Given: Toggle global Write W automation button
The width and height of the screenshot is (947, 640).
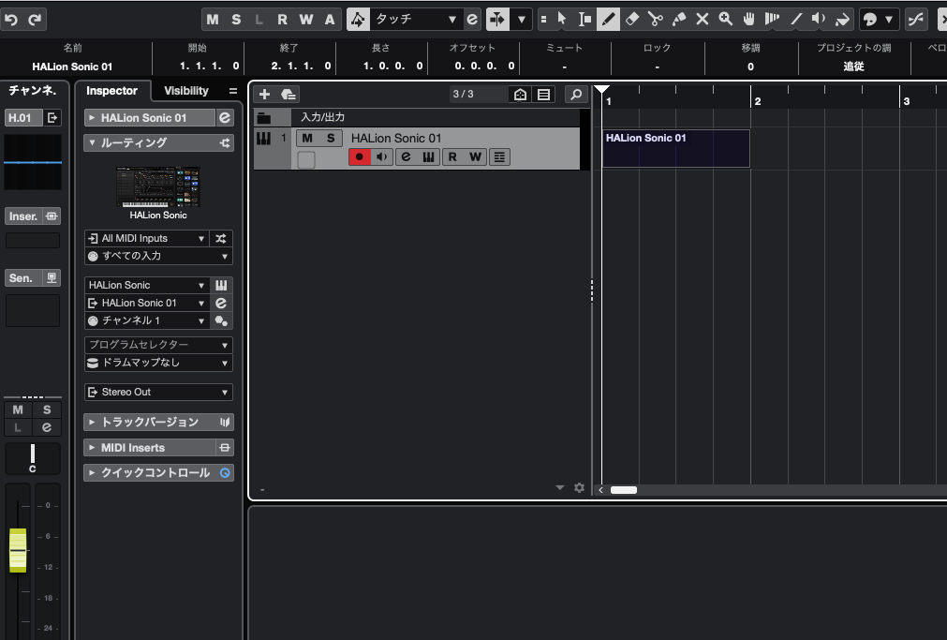Looking at the screenshot, I should [306, 20].
